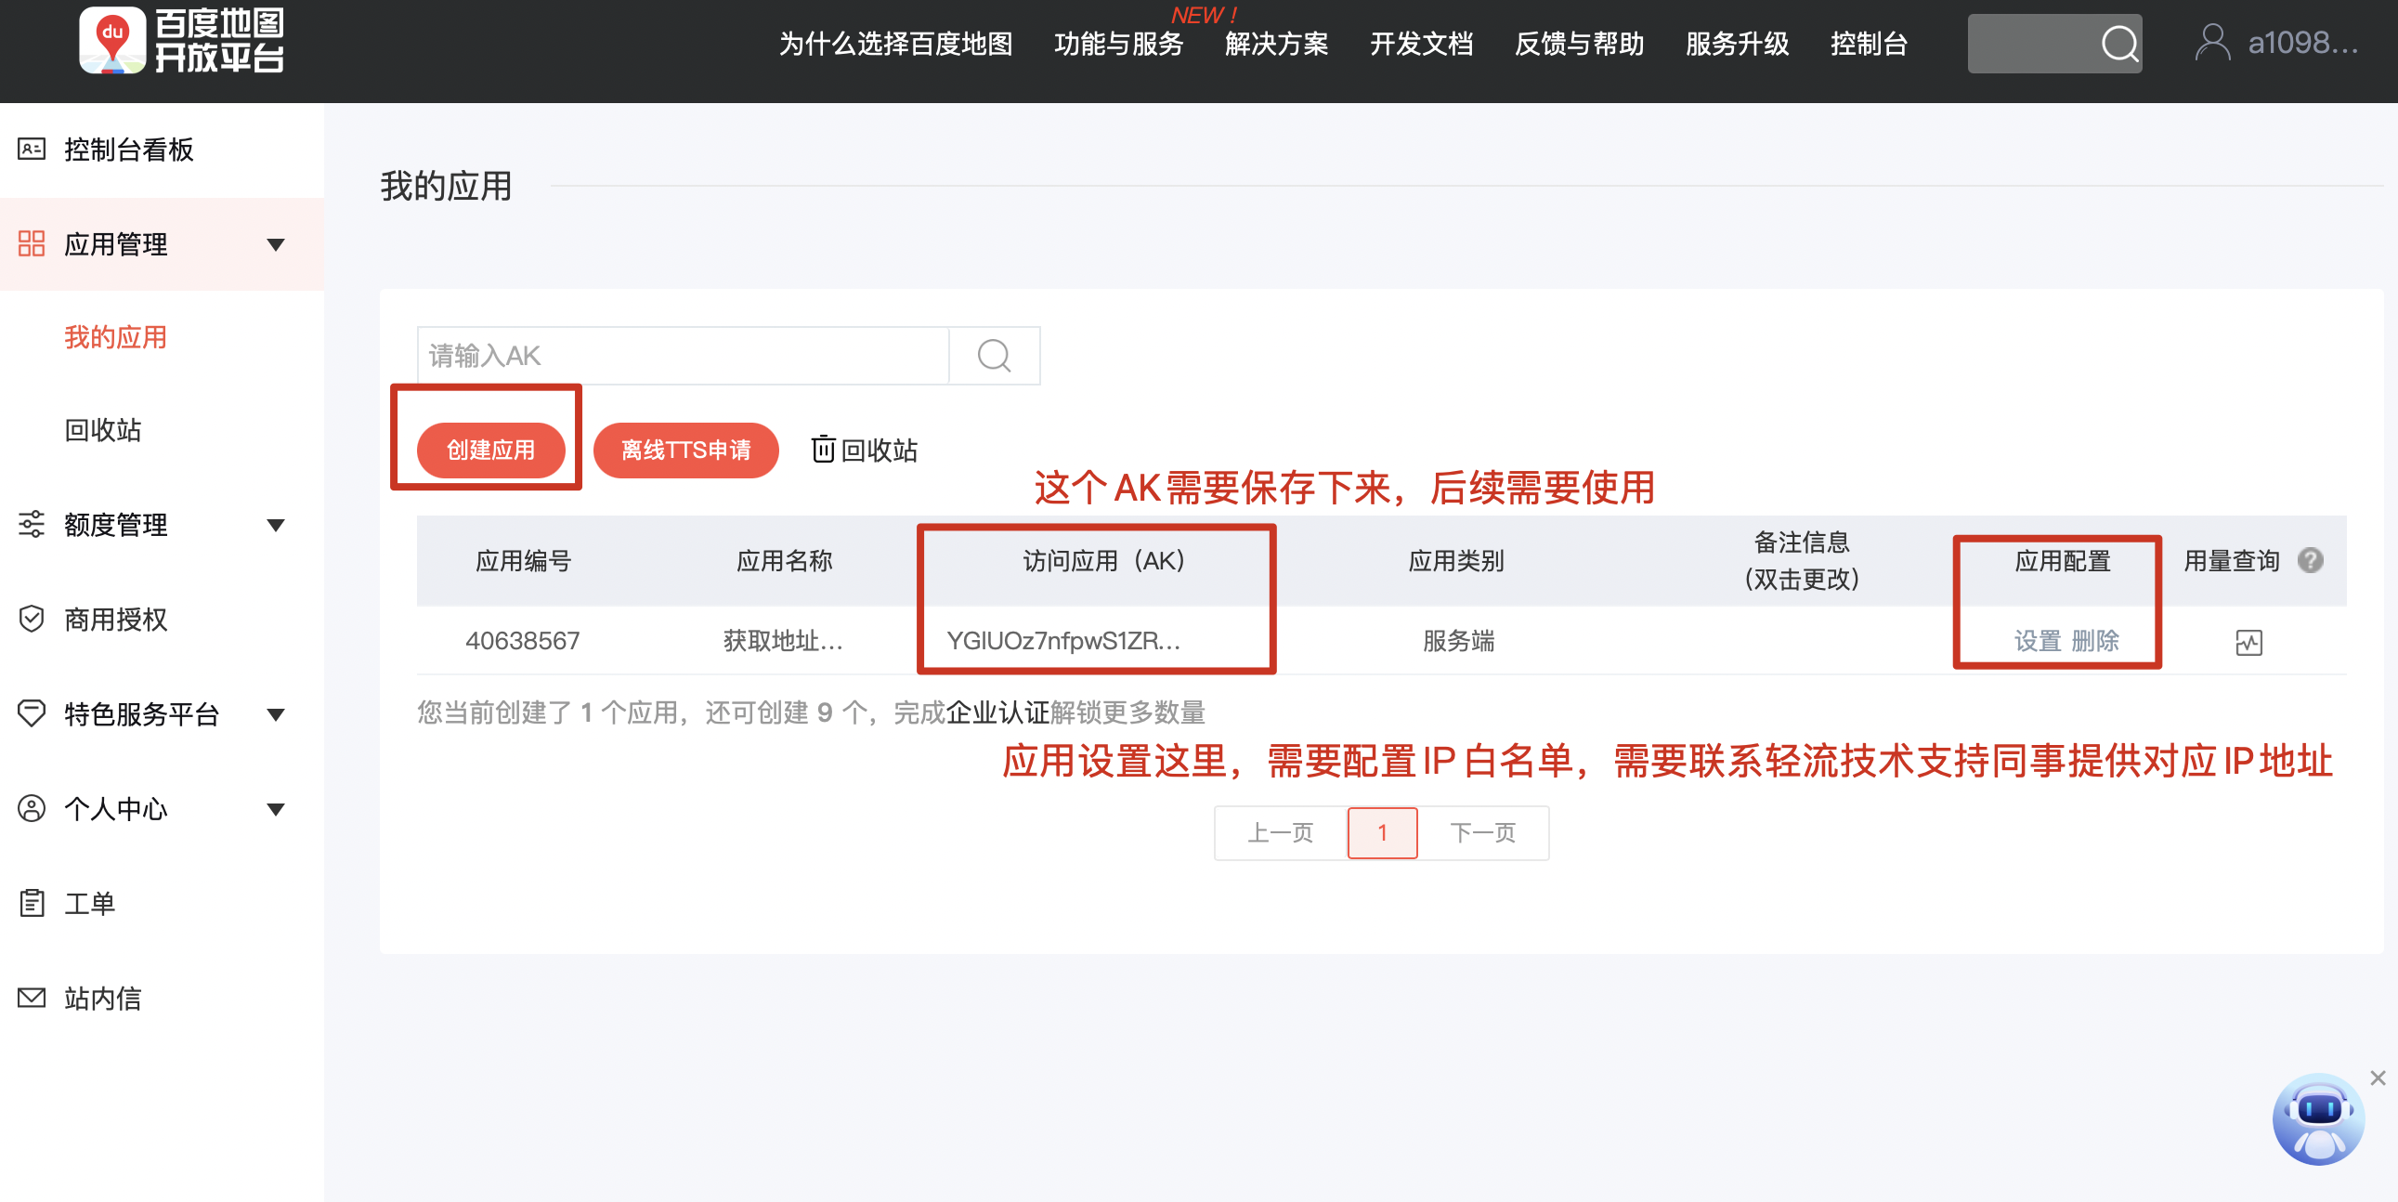2398x1202 pixels.
Task: Open 反馈与帮助 menu
Action: coord(1580,44)
